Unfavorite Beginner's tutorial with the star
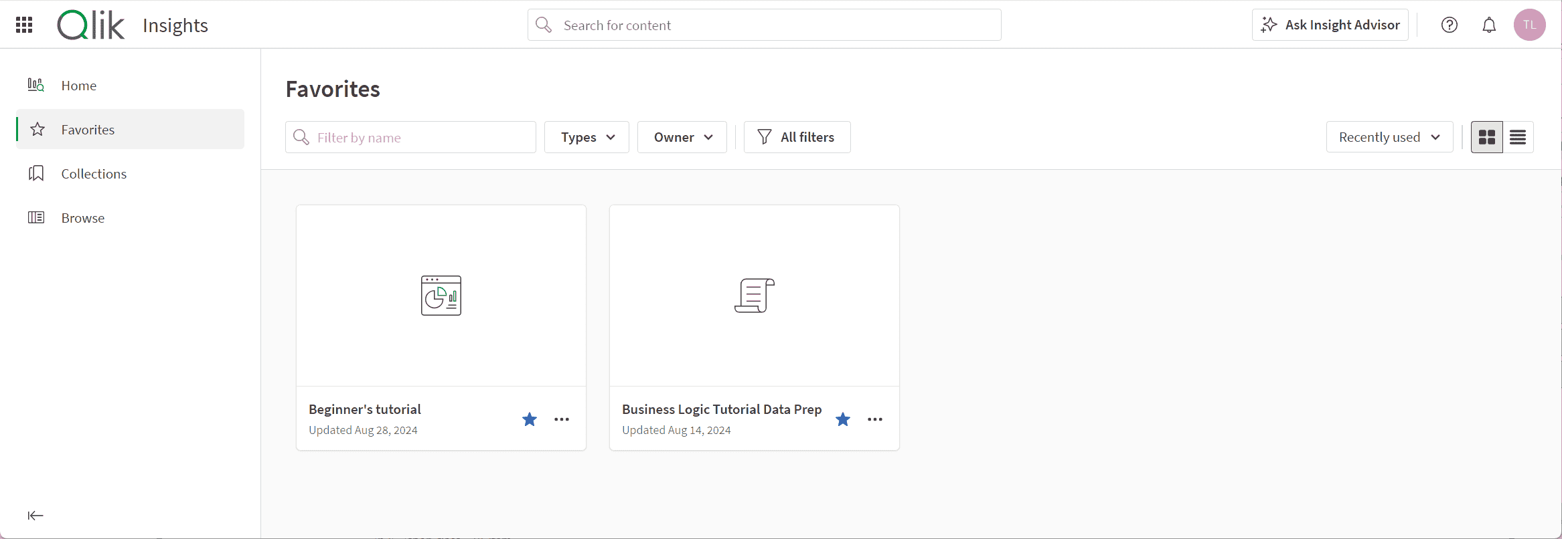 529,419
